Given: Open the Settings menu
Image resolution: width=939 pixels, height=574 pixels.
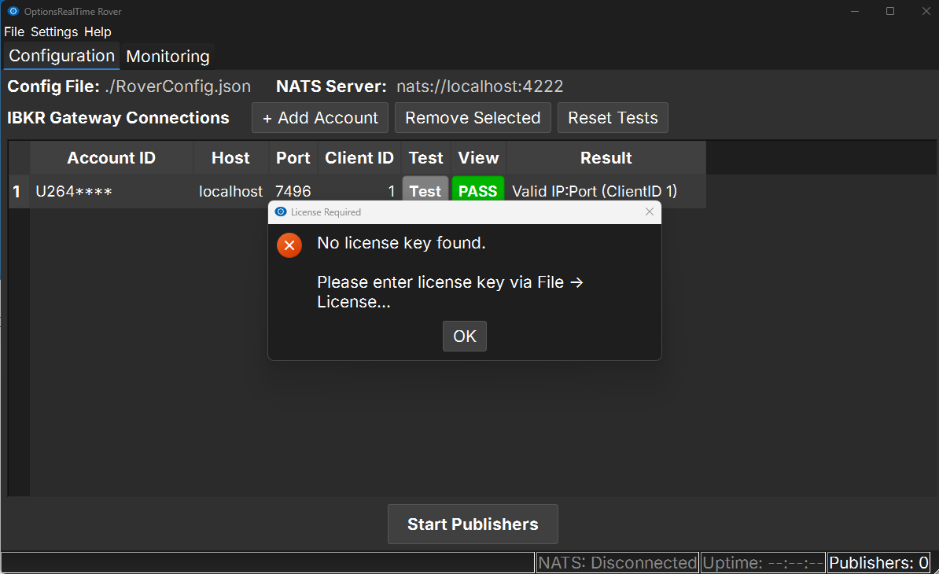Looking at the screenshot, I should pyautogui.click(x=54, y=32).
